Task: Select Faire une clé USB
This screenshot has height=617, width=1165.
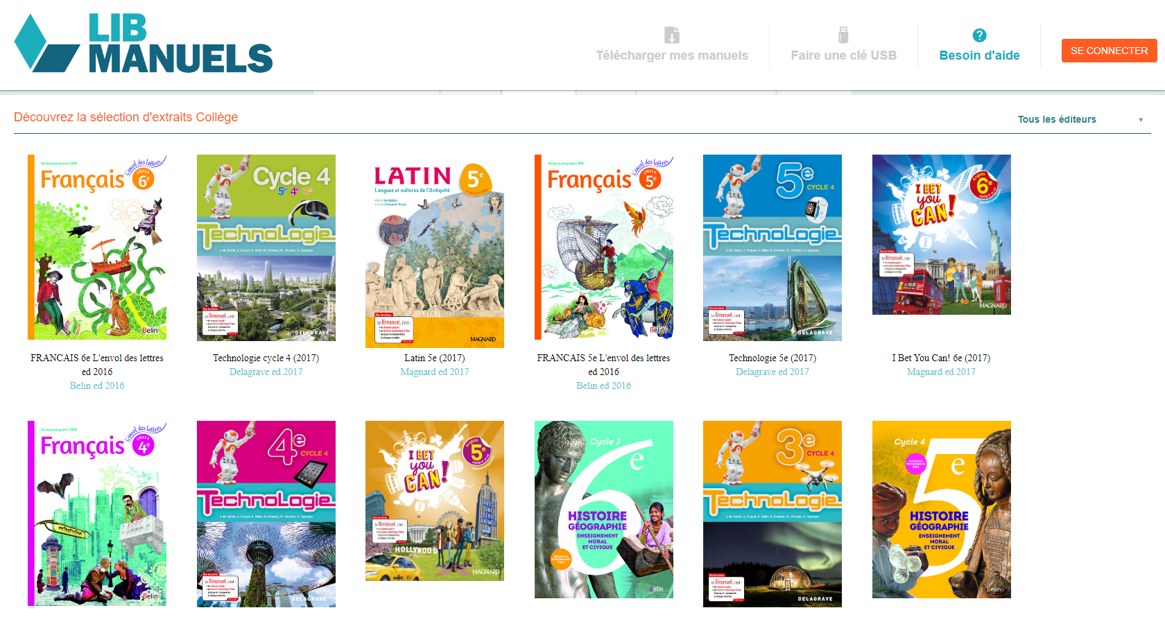Action: (843, 55)
